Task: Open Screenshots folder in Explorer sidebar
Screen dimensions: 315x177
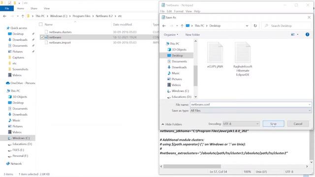Action: tap(20, 69)
